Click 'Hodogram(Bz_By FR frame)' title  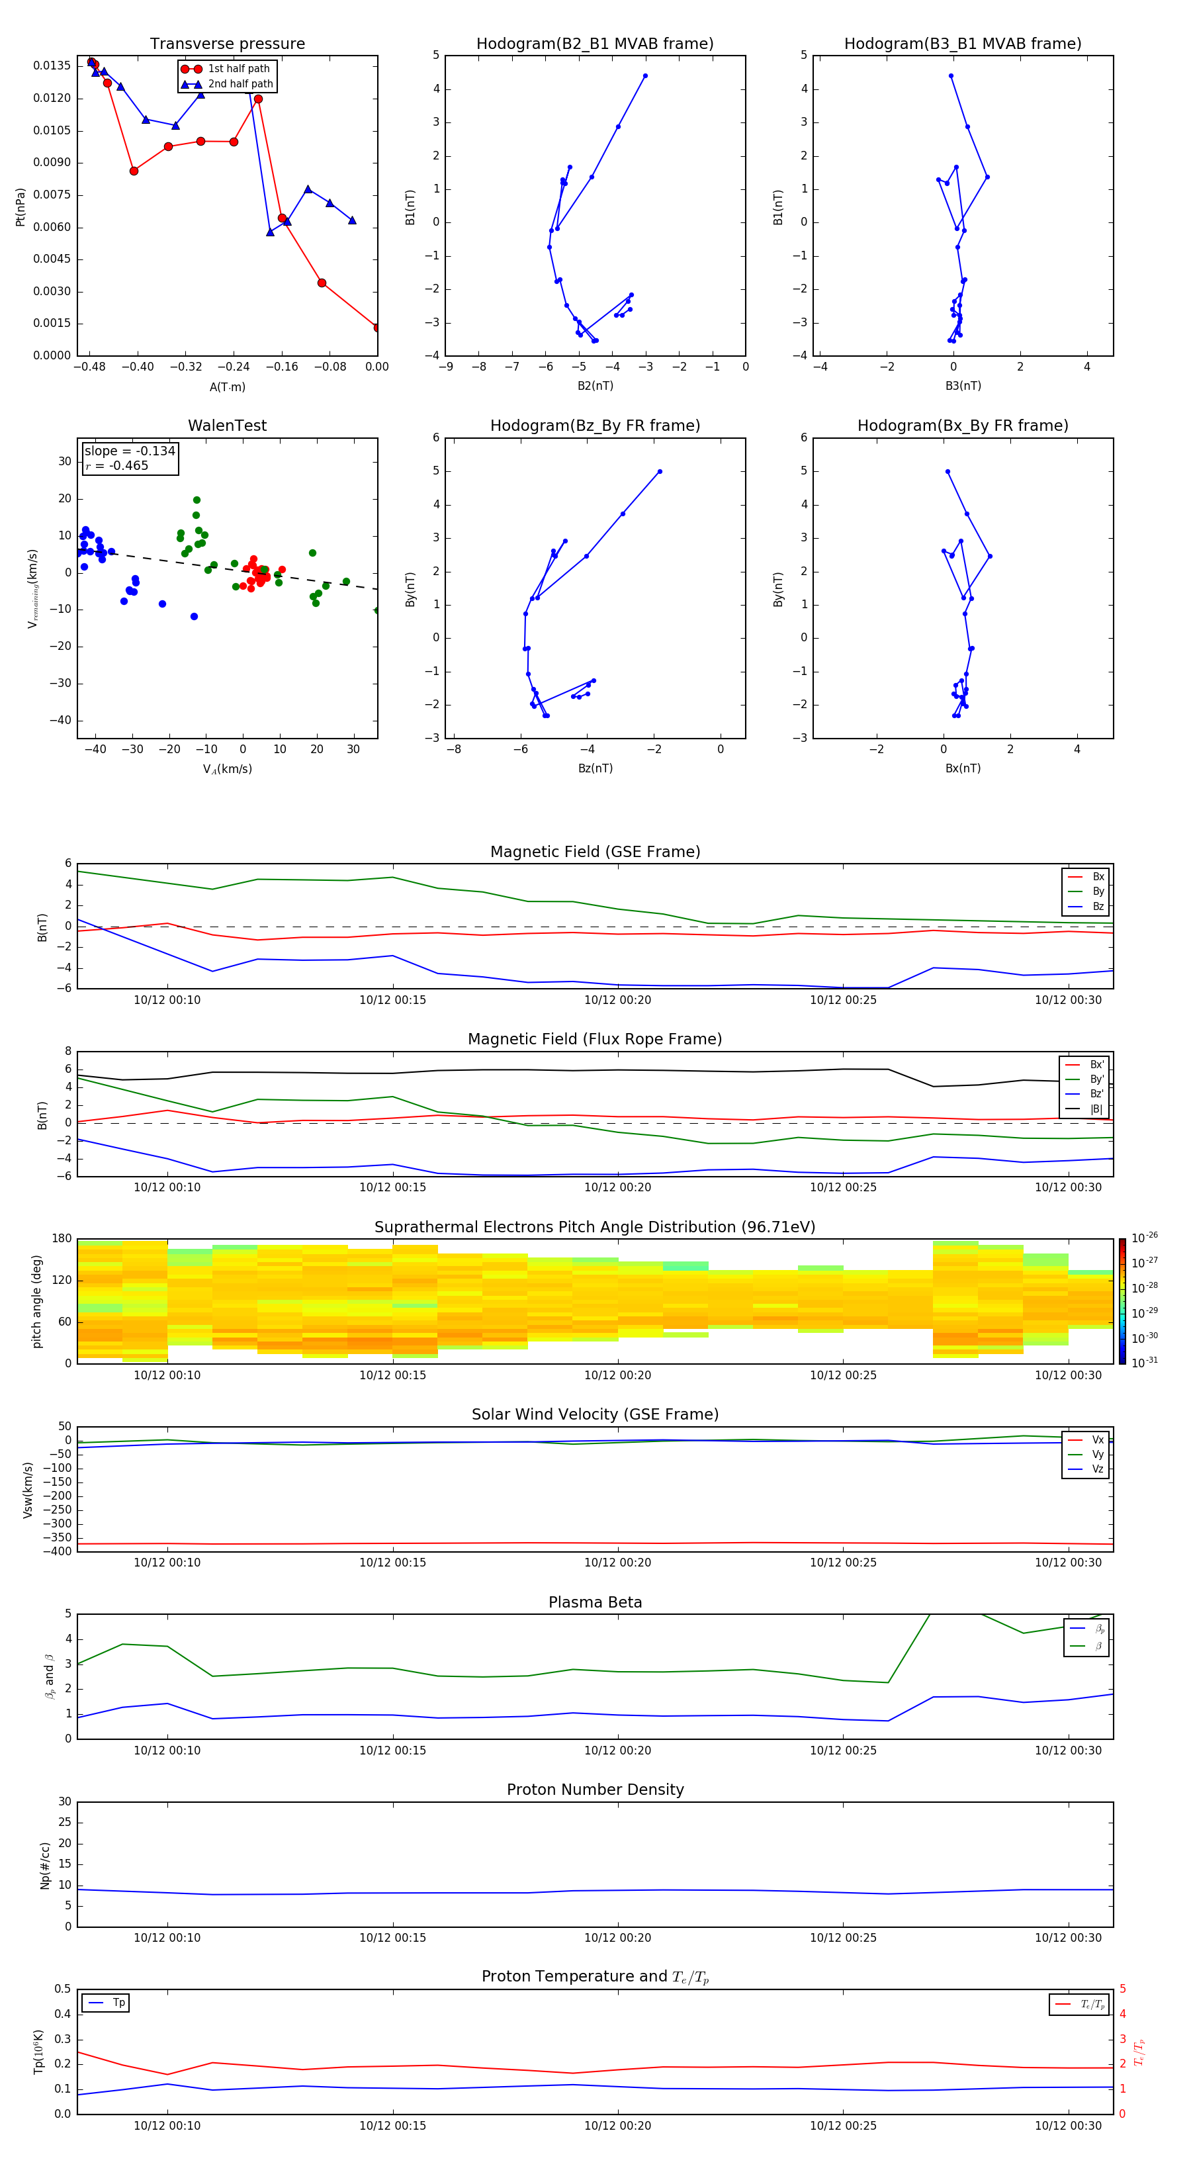pyautogui.click(x=595, y=426)
